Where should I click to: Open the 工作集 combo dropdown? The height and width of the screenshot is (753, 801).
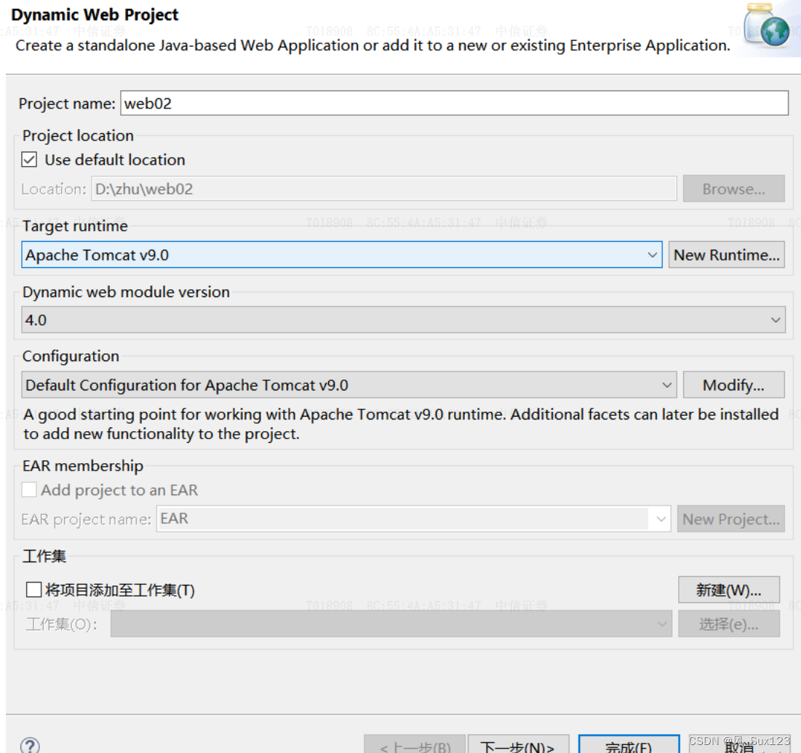point(661,624)
